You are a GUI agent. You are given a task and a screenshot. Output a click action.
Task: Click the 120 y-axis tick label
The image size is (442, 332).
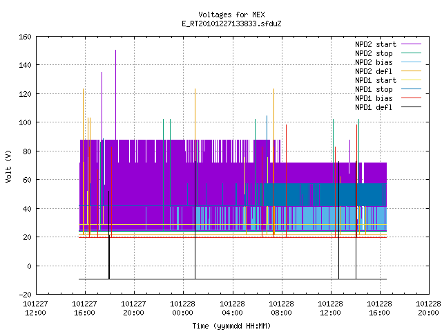pyautogui.click(x=25, y=94)
